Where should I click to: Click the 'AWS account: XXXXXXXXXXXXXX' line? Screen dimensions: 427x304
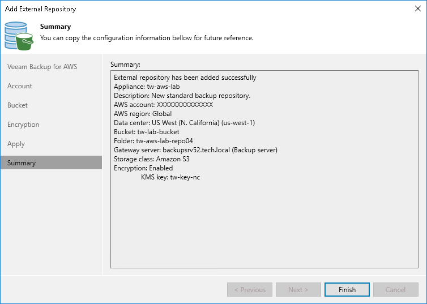(164, 105)
